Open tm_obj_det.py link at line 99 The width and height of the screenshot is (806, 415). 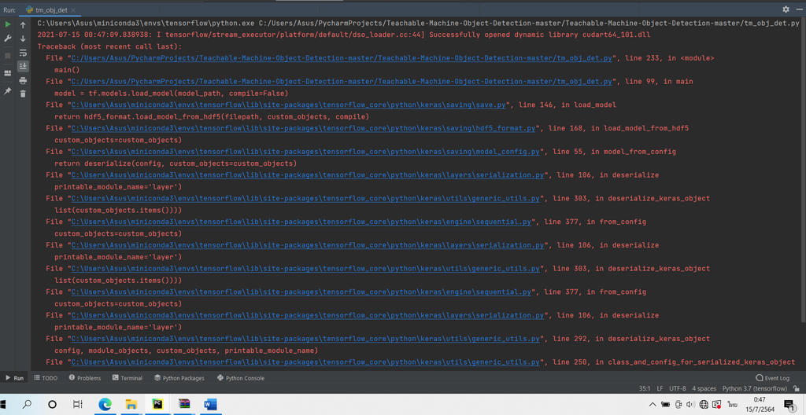click(342, 81)
